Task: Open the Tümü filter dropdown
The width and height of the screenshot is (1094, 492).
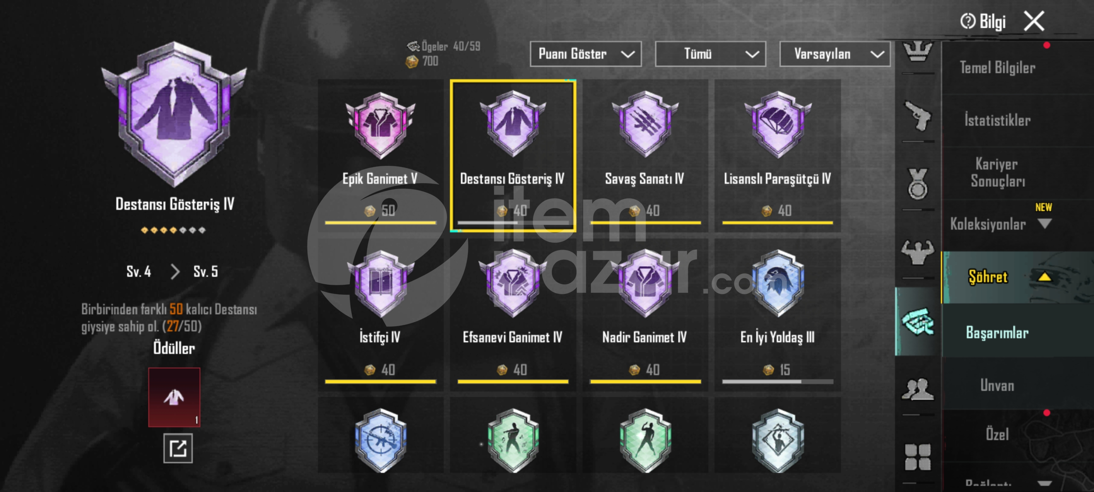Action: [710, 54]
